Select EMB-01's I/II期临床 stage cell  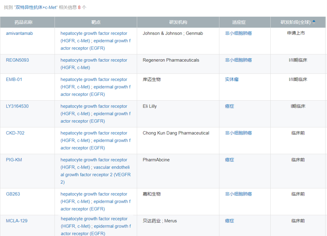click(298, 87)
